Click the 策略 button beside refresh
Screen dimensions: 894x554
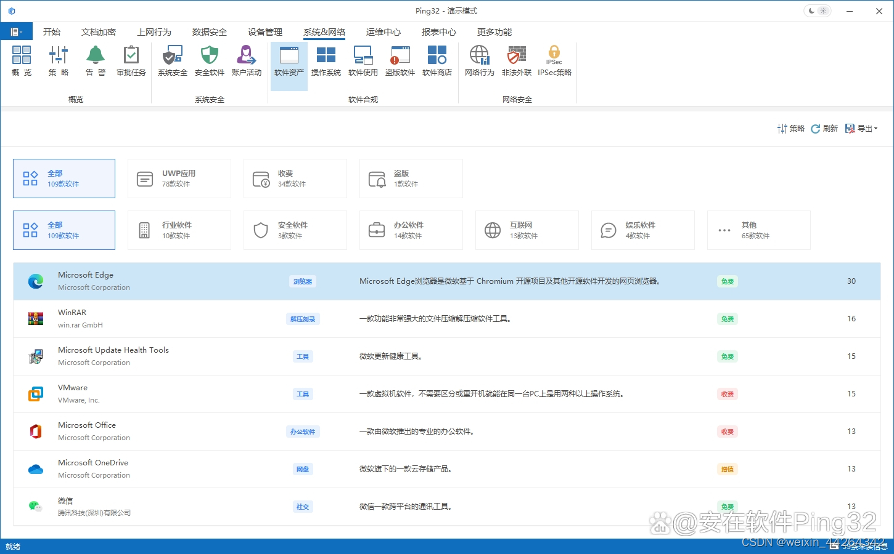point(791,129)
